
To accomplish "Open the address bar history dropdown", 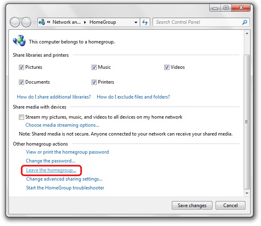I will click(136, 22).
